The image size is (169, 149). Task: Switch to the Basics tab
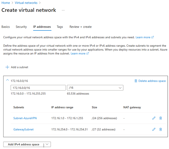coord(6,27)
